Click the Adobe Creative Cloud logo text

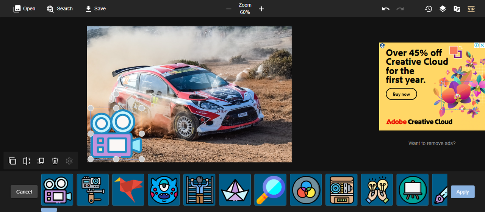pos(419,122)
